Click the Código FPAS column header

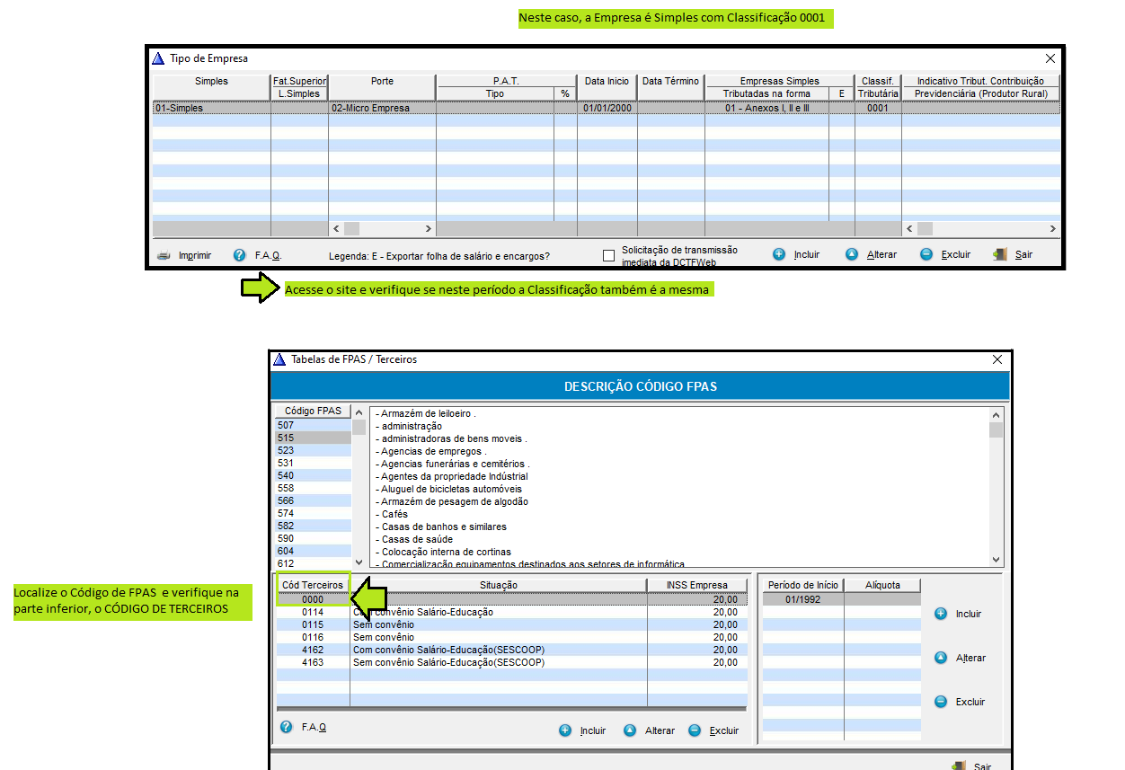coord(313,411)
